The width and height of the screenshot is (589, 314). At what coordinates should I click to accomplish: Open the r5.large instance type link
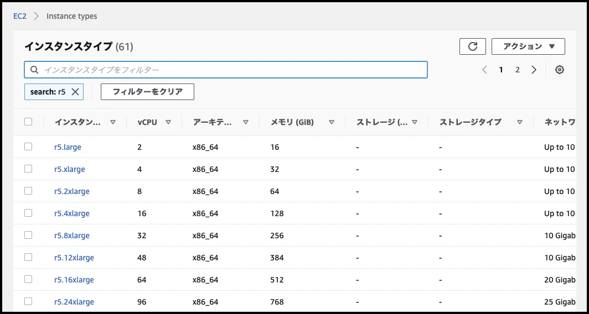tap(68, 147)
